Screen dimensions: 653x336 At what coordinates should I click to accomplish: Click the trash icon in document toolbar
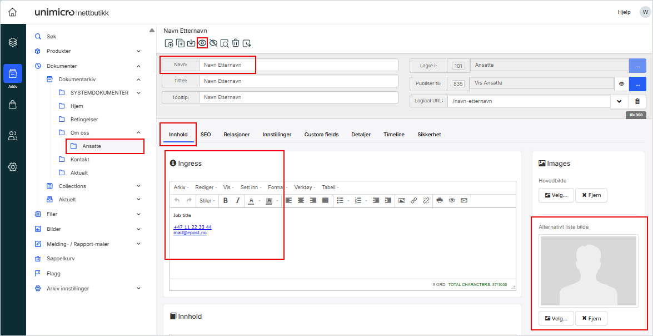pyautogui.click(x=236, y=43)
